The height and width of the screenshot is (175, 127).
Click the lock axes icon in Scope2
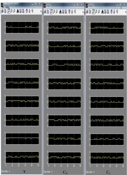click(114, 12)
